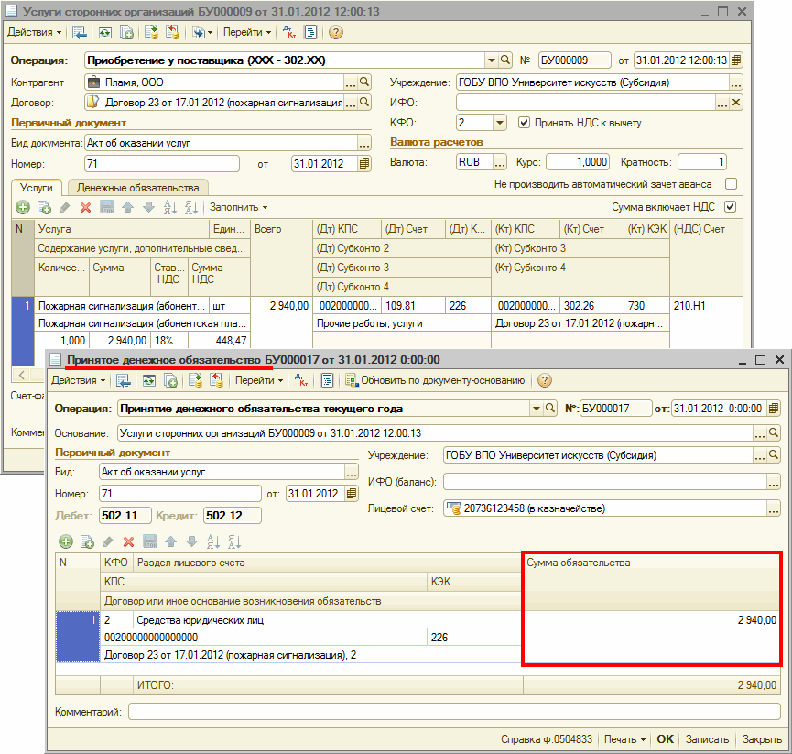Click Обновить по документу-основанию toolbar button
Image resolution: width=792 pixels, height=754 pixels.
point(436,380)
